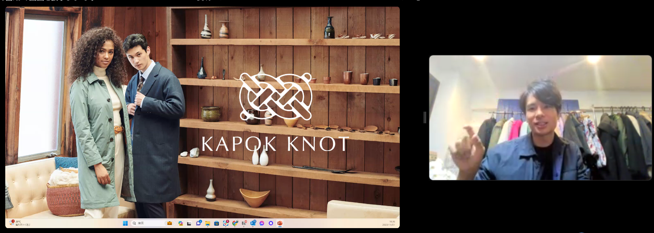Open the purple circle app in taskbar

[x=271, y=223]
